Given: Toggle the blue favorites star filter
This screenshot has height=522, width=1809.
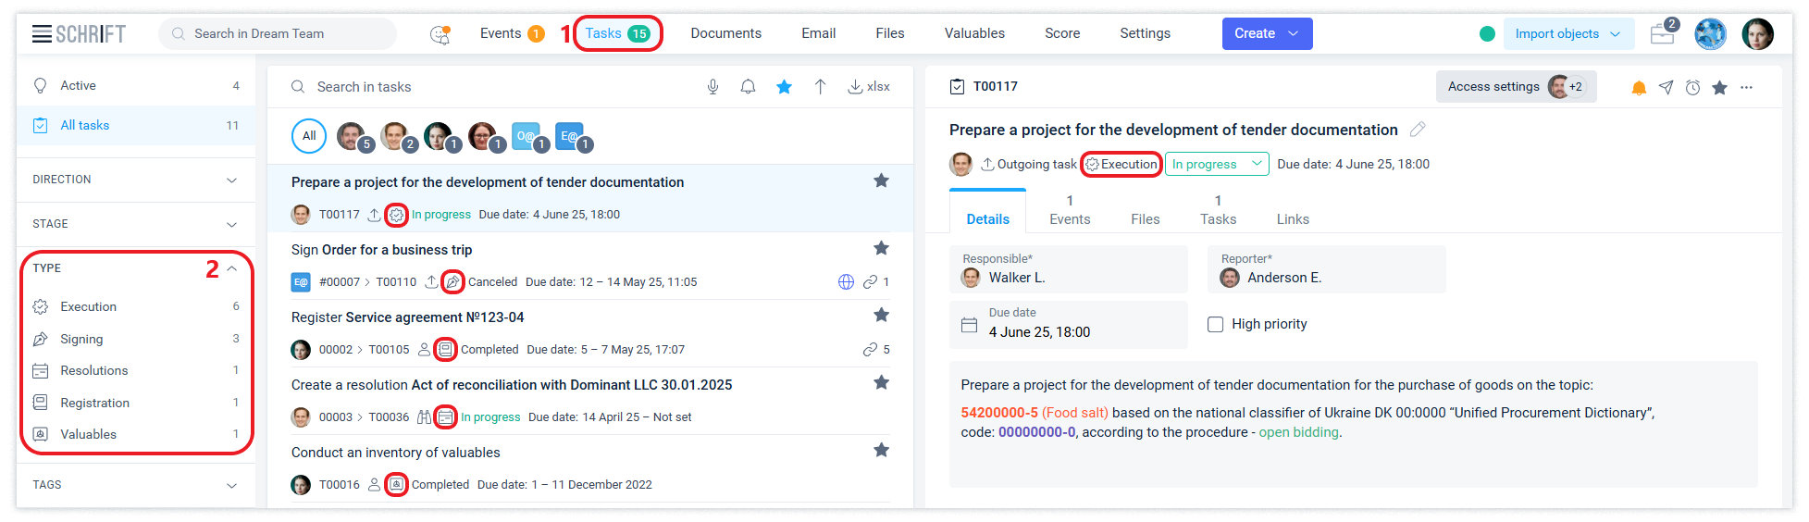Looking at the screenshot, I should point(784,87).
